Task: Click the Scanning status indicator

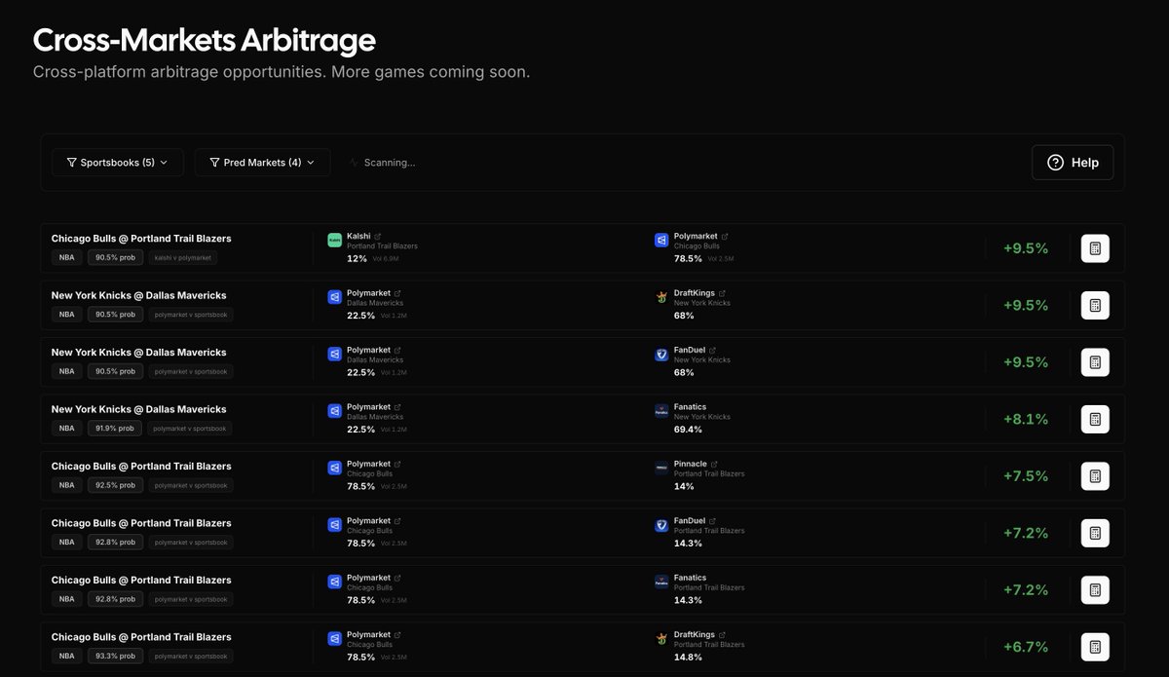Action: coord(383,163)
